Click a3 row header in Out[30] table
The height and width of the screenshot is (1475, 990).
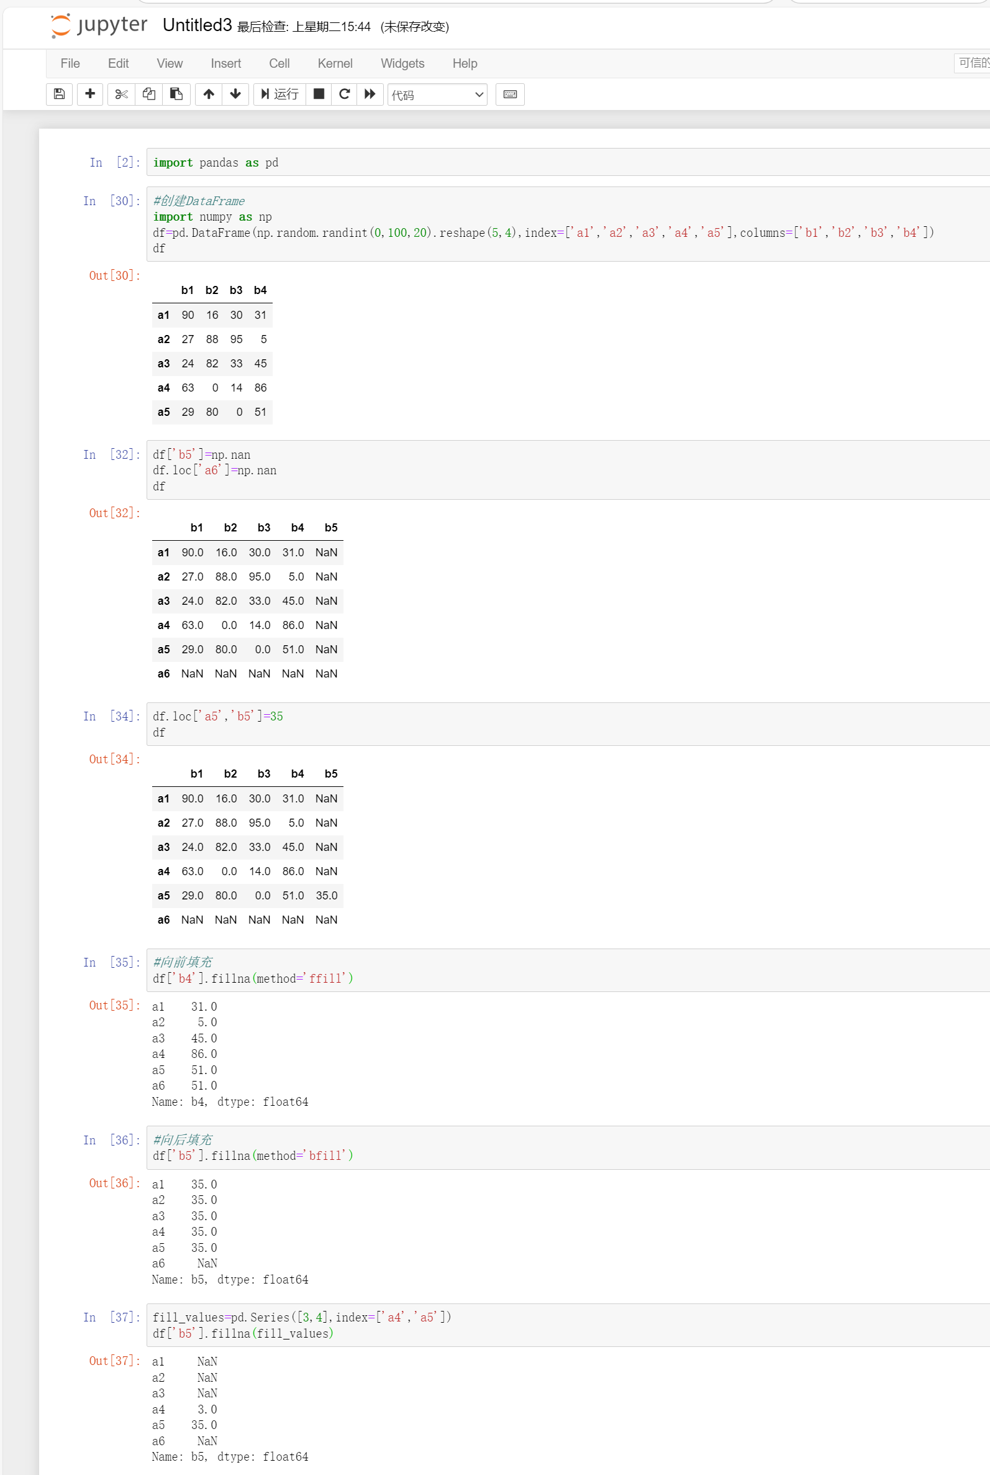click(163, 364)
